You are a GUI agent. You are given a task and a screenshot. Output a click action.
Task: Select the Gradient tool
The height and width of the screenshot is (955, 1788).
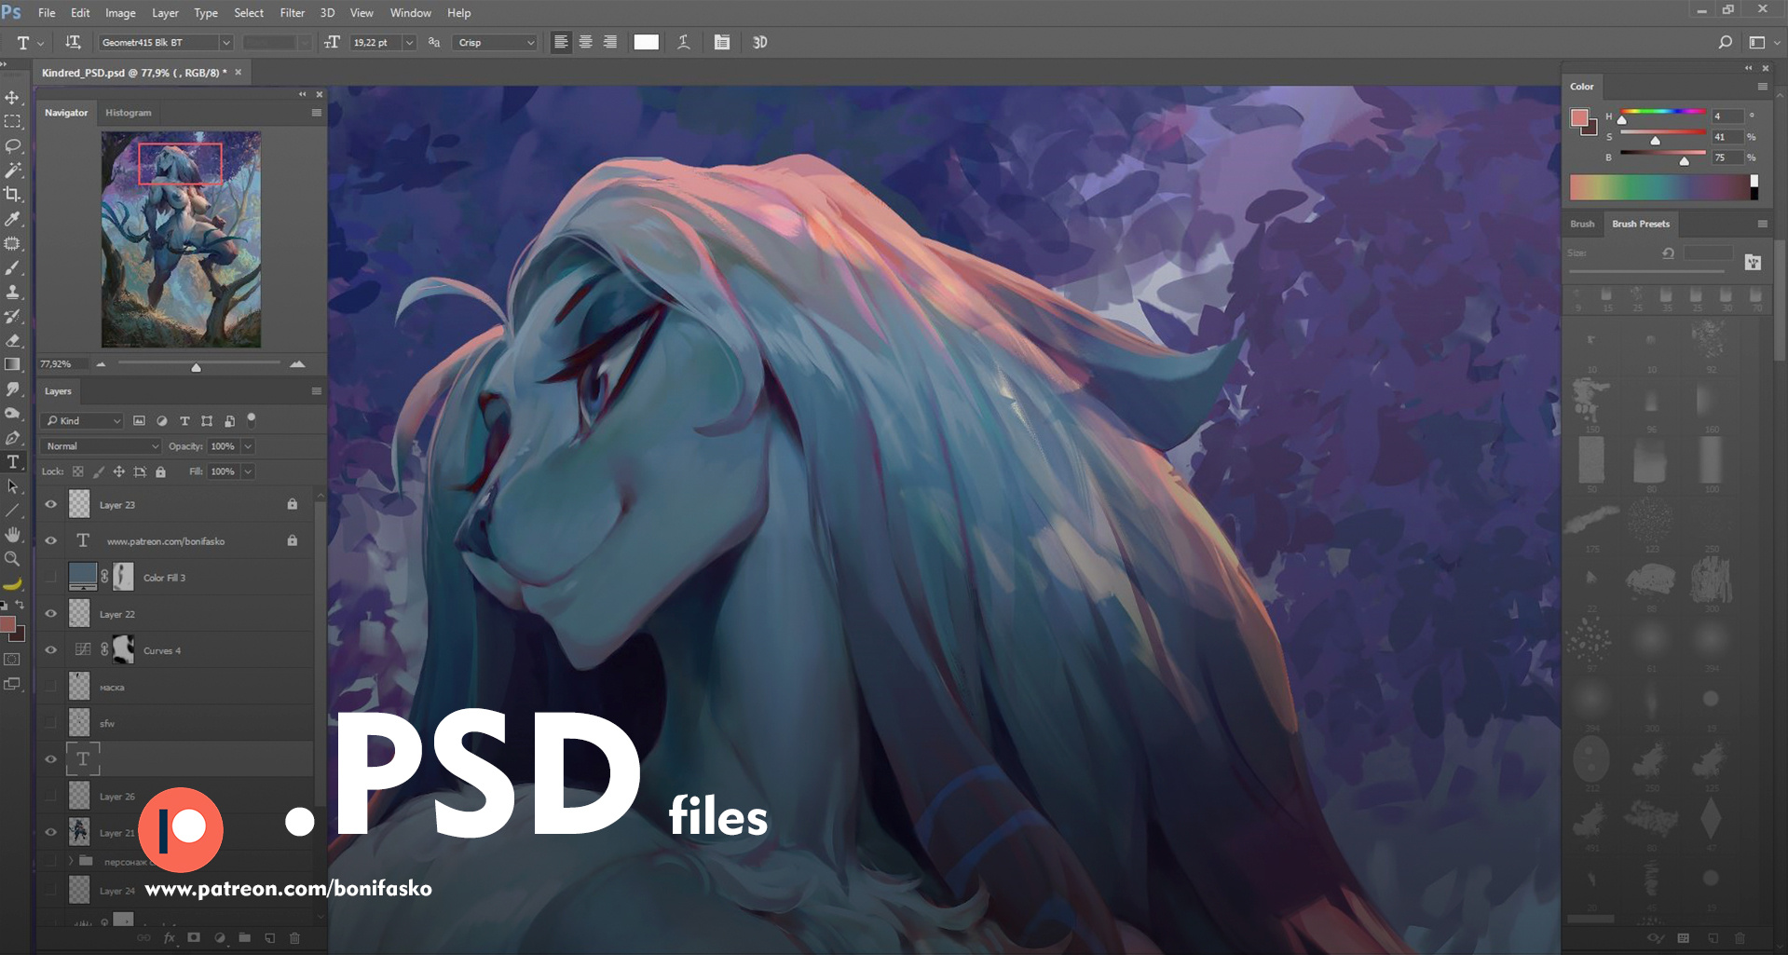click(13, 364)
